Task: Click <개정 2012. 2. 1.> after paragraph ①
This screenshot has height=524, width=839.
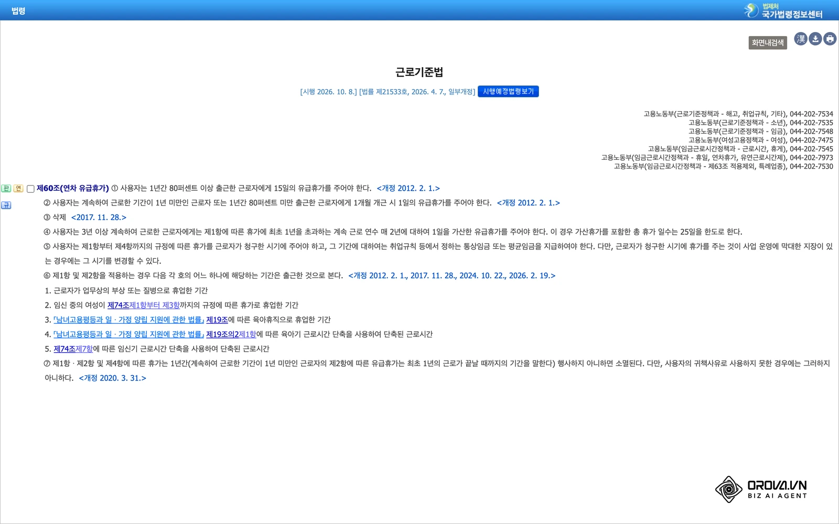Action: (x=408, y=188)
